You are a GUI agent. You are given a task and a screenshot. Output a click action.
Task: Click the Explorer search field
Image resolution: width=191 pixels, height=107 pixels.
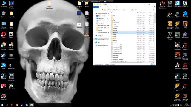[145, 10]
